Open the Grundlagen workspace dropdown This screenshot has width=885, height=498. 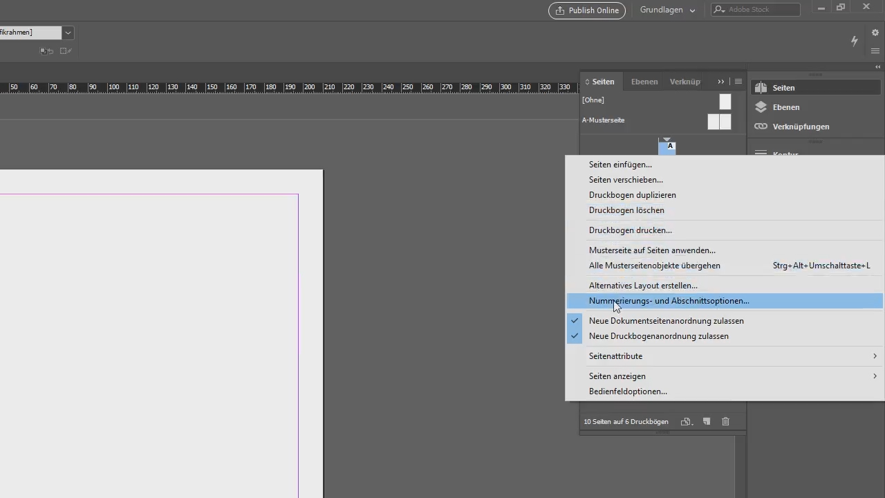pyautogui.click(x=667, y=10)
